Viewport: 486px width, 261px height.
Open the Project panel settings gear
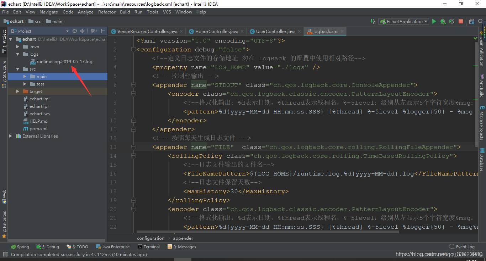click(93, 31)
